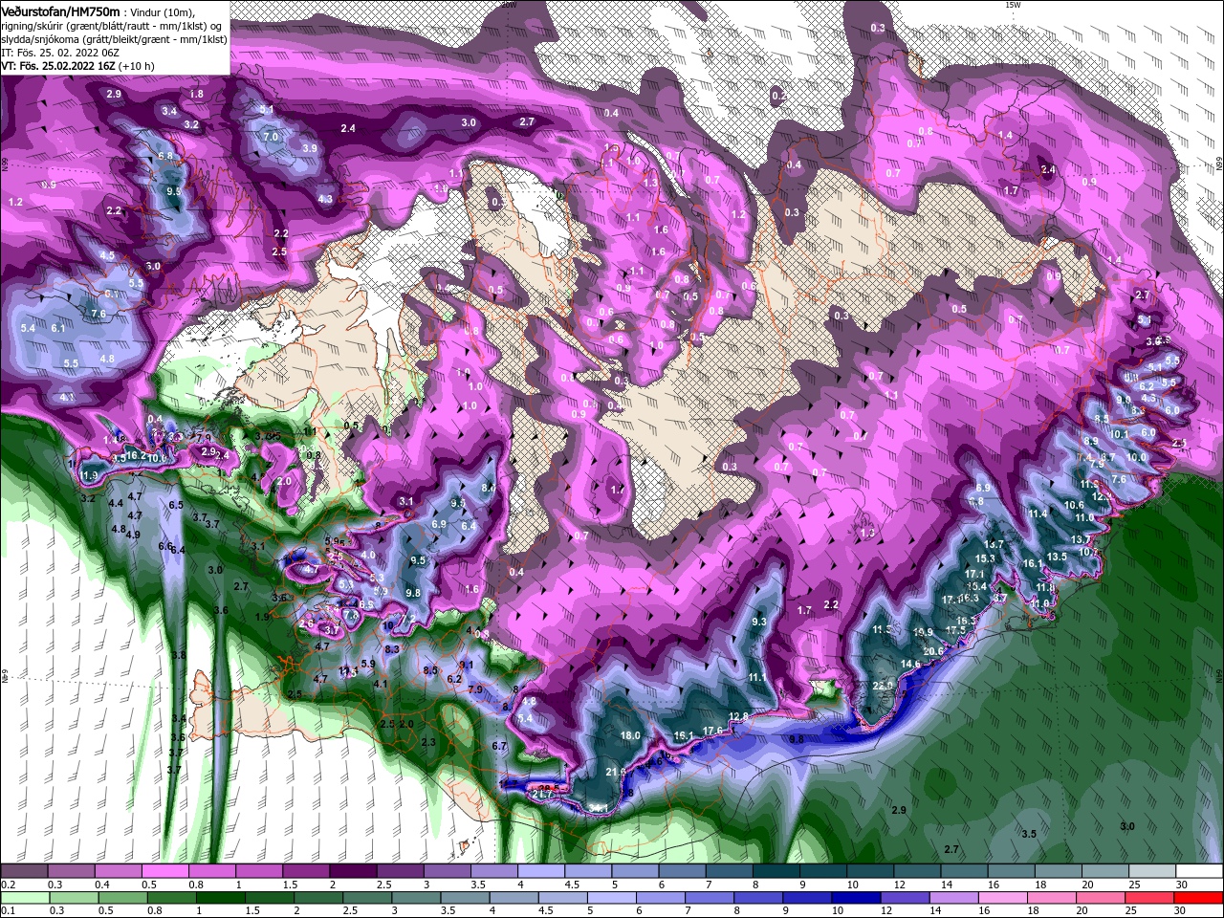Click the white swatch after 30 on the snow scale
Viewport: 1224px width, 918px height.
[x=1200, y=871]
